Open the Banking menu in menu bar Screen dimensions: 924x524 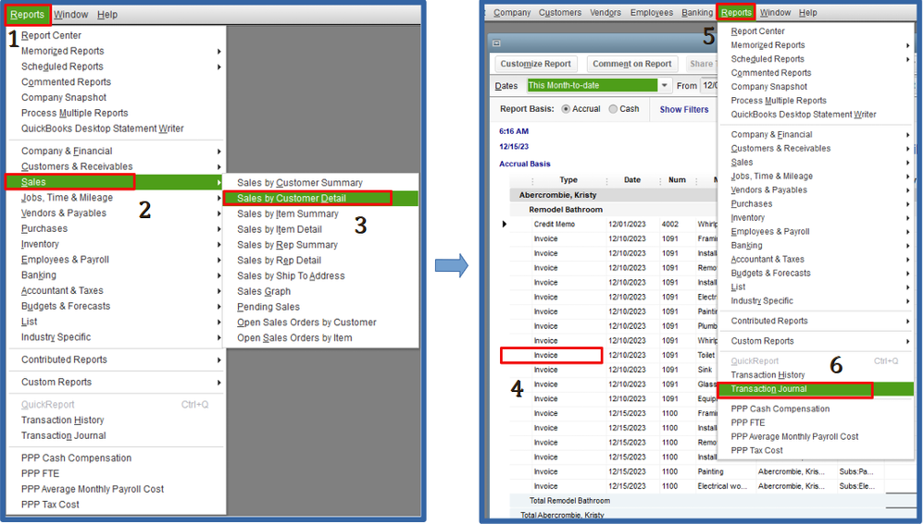coord(697,12)
